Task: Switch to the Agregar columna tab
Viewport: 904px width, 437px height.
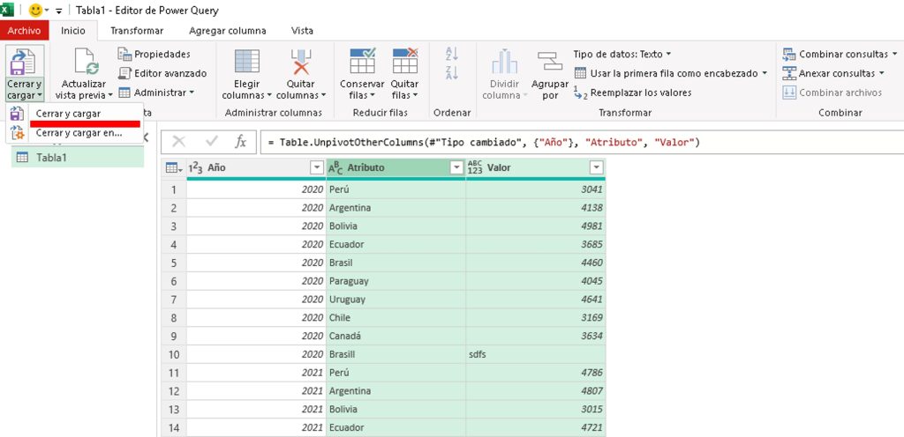Action: pyautogui.click(x=228, y=31)
